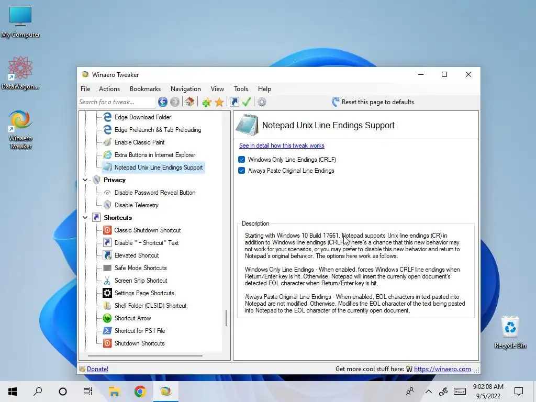This screenshot has width=536, height=402.
Task: Select Shortcut Arrow tweak
Action: coord(132,318)
